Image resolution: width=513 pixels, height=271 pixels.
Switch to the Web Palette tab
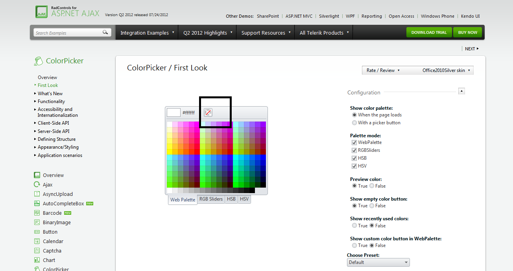point(183,200)
